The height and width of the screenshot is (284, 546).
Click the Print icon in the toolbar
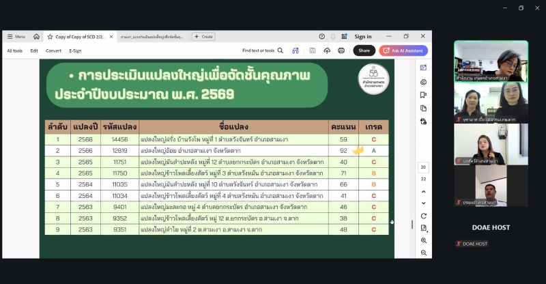(341, 51)
